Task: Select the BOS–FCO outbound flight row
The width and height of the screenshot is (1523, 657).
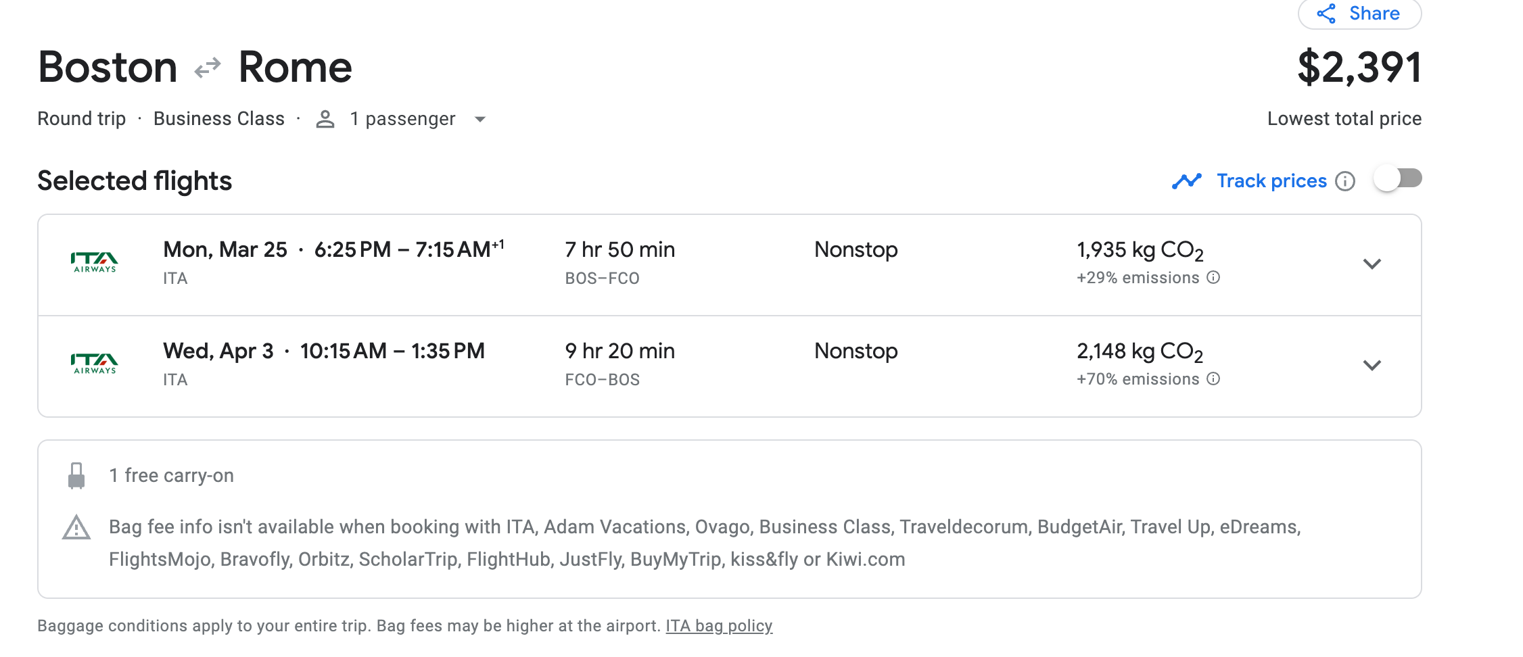Action: (676, 265)
